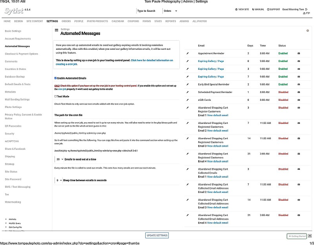Select Database Backup in the sidebar
The image size is (314, 245).
(15, 76)
